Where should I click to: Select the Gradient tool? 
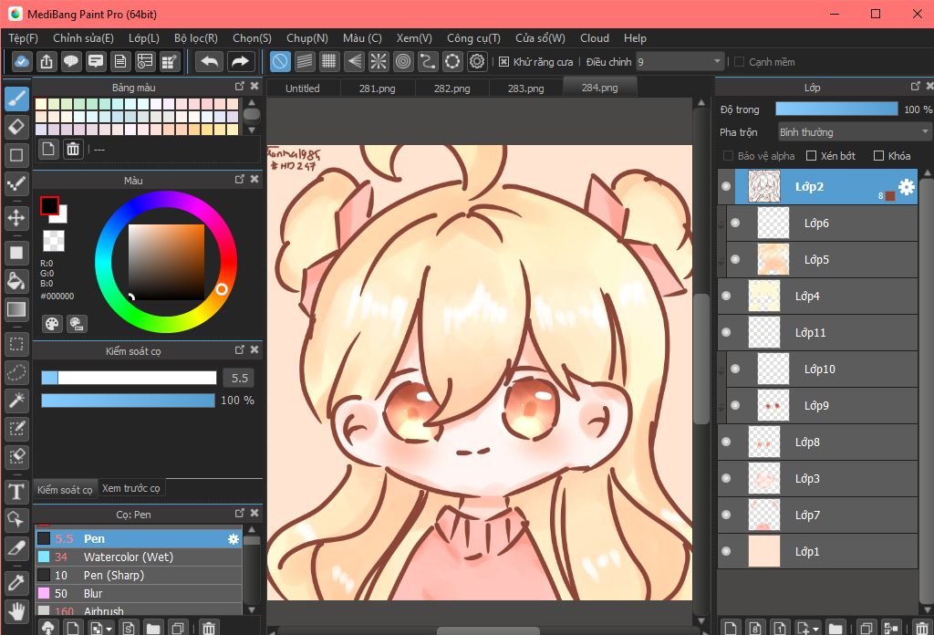click(16, 309)
